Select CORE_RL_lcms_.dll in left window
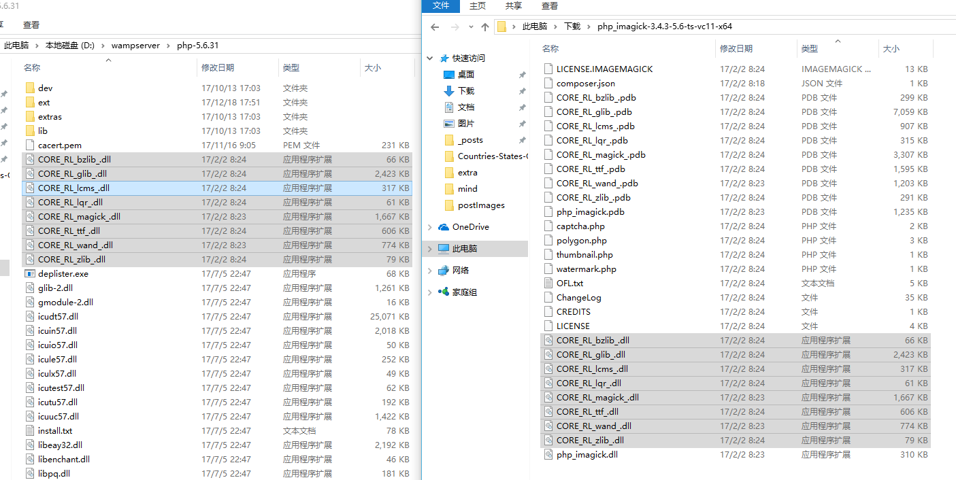 point(216,188)
